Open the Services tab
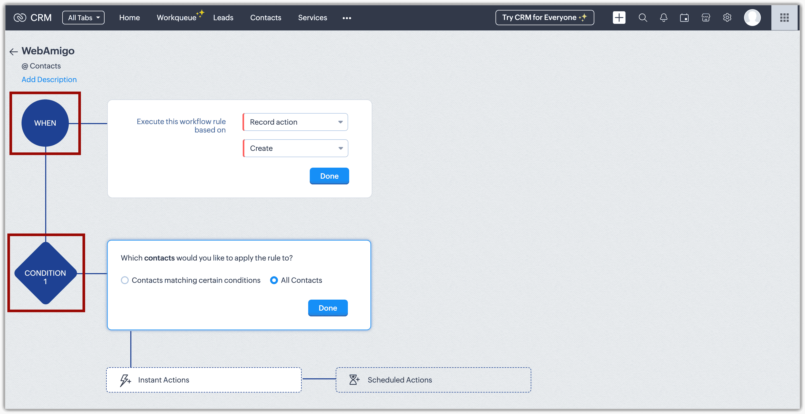805x414 pixels. click(312, 18)
